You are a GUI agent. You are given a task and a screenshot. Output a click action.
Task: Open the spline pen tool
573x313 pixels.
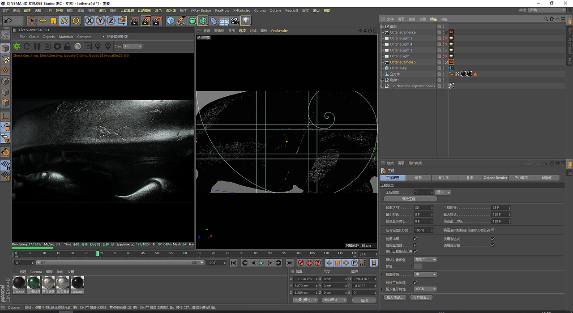181,21
